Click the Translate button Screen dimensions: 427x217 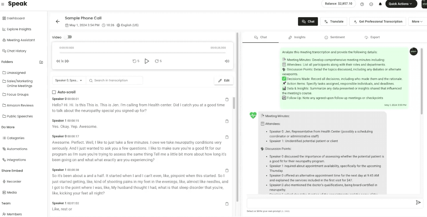point(334,21)
